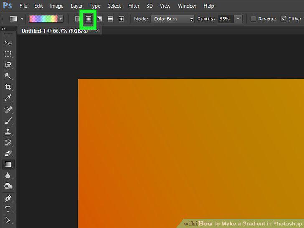
Task: Click the Photoshop Ps logo
Action: tap(8, 5)
